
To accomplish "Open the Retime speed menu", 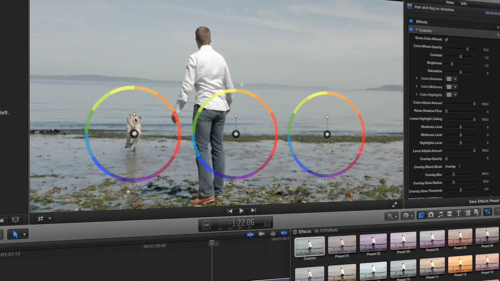I will tap(407, 216).
